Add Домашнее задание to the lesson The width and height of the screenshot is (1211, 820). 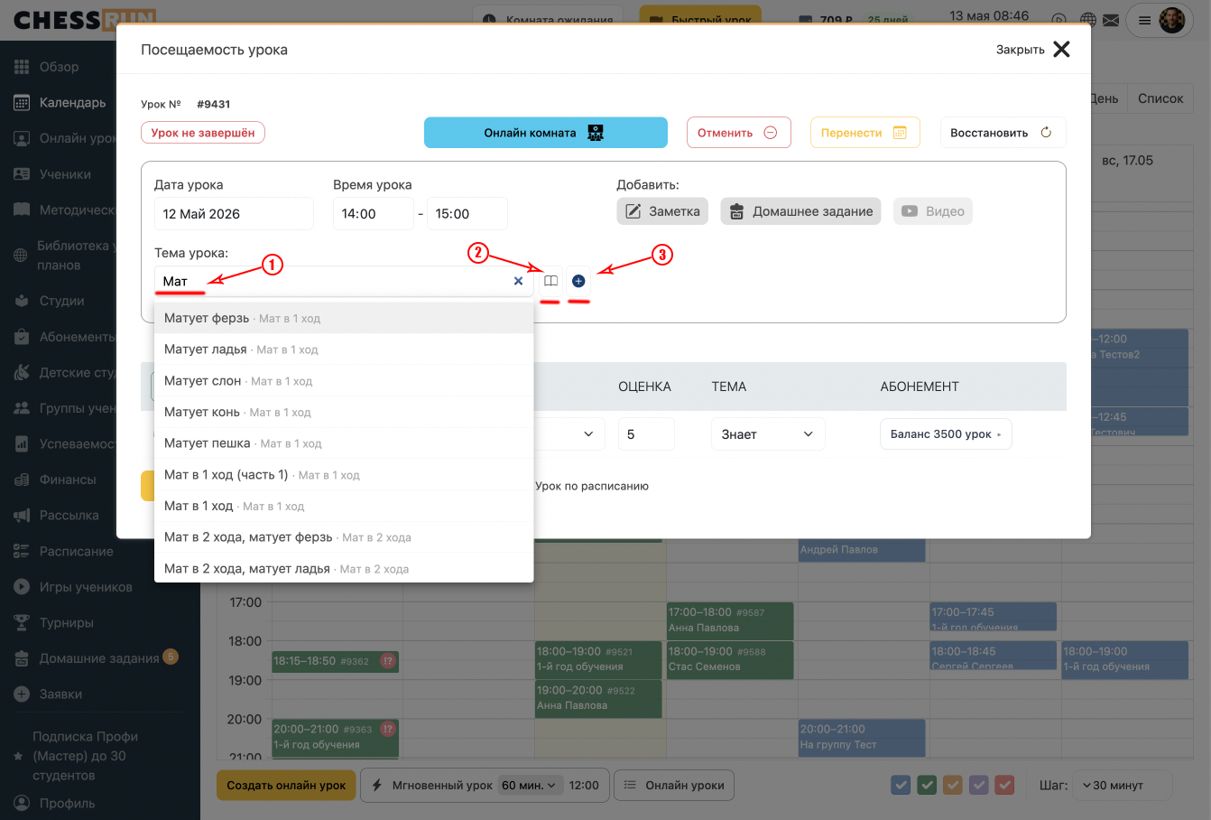click(800, 211)
